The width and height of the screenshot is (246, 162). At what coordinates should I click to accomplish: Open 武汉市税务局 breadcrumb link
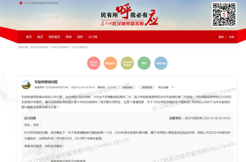pyautogui.click(x=80, y=47)
